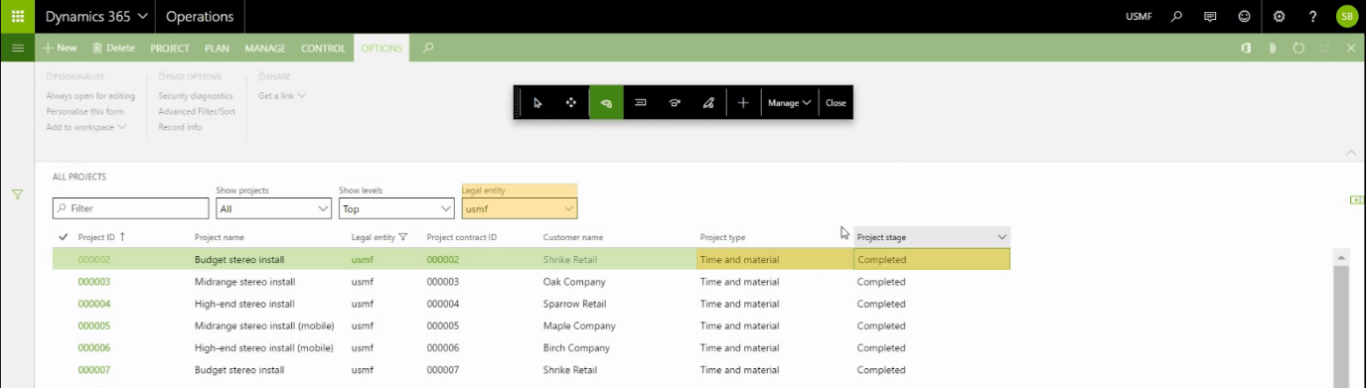This screenshot has height=388, width=1366.
Task: Click the Operations header link
Action: (x=200, y=17)
